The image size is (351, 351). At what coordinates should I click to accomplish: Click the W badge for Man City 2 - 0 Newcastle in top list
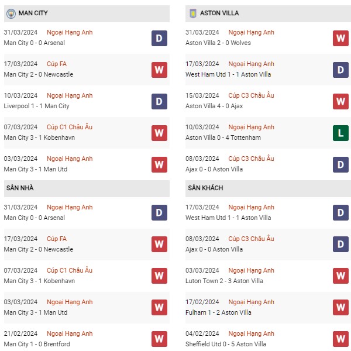point(159,70)
